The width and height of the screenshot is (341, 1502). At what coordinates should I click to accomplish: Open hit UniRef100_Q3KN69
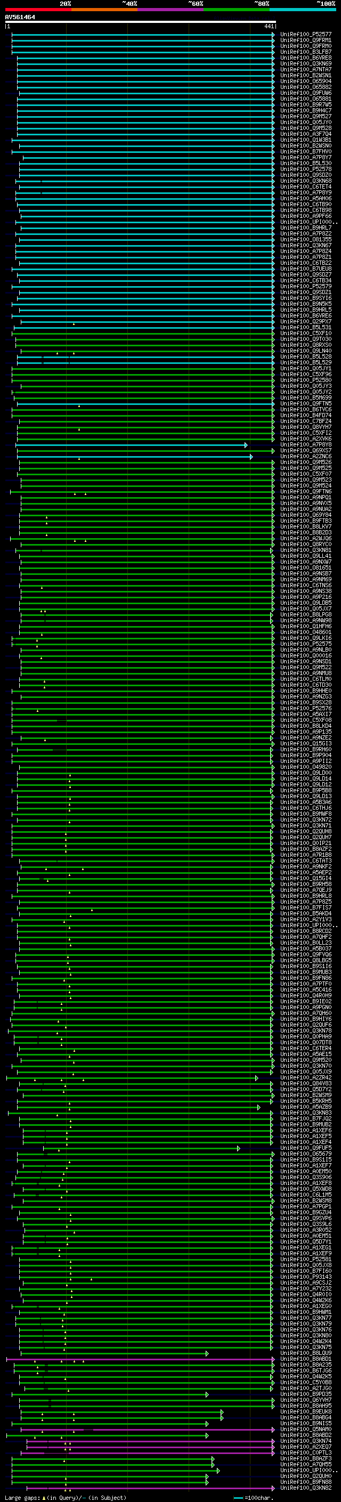pyautogui.click(x=306, y=63)
